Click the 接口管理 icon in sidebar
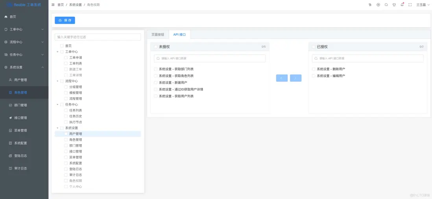Image resolution: width=432 pixels, height=199 pixels. coord(11,118)
